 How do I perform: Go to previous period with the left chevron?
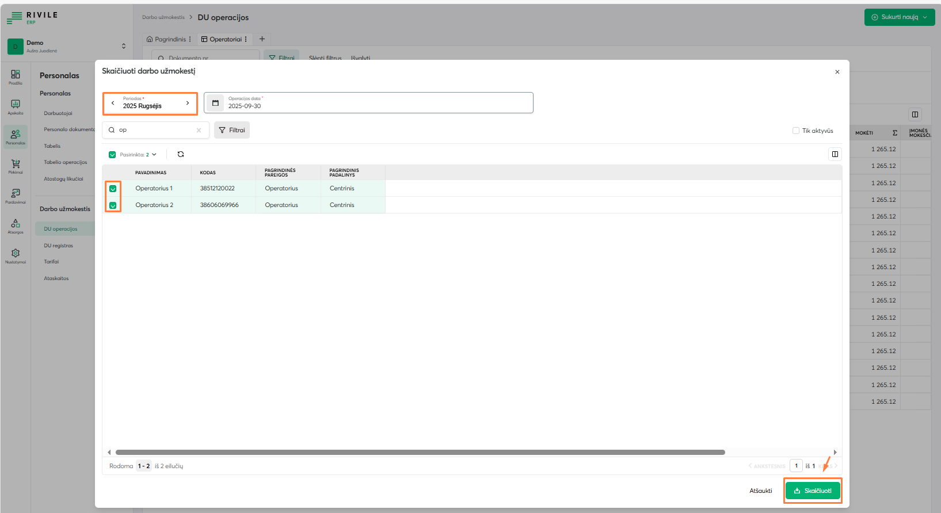(x=113, y=103)
